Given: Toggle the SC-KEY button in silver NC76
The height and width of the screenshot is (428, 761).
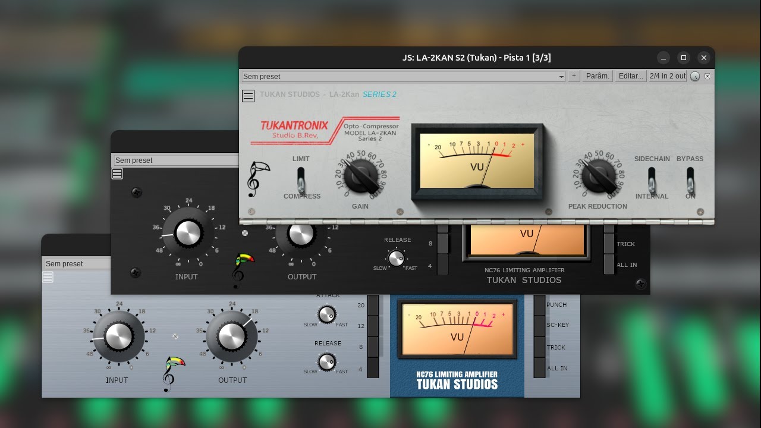Looking at the screenshot, I should tap(540, 326).
